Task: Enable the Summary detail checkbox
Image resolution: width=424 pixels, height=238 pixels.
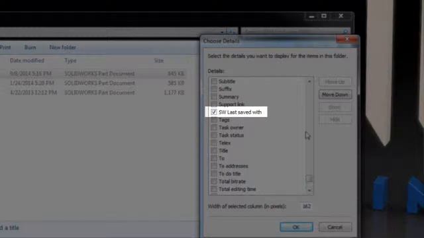Action: 214,97
